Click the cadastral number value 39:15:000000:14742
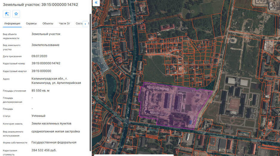The width and height of the screenshot is (280, 156). tap(46, 63)
